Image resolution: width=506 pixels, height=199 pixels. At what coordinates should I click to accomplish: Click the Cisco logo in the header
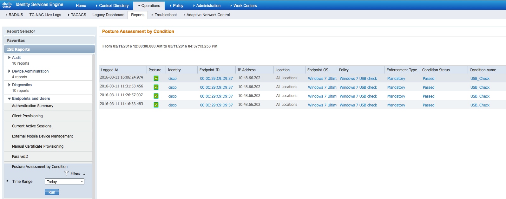[7, 5]
